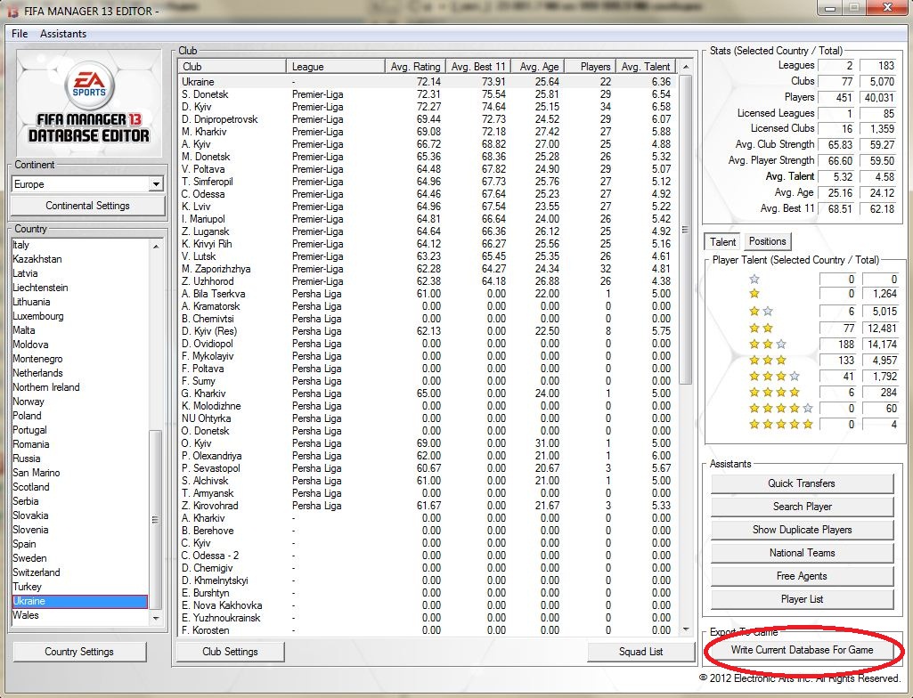Viewport: 913px width, 698px height.
Task: Open the Assistants menu
Action: point(63,34)
